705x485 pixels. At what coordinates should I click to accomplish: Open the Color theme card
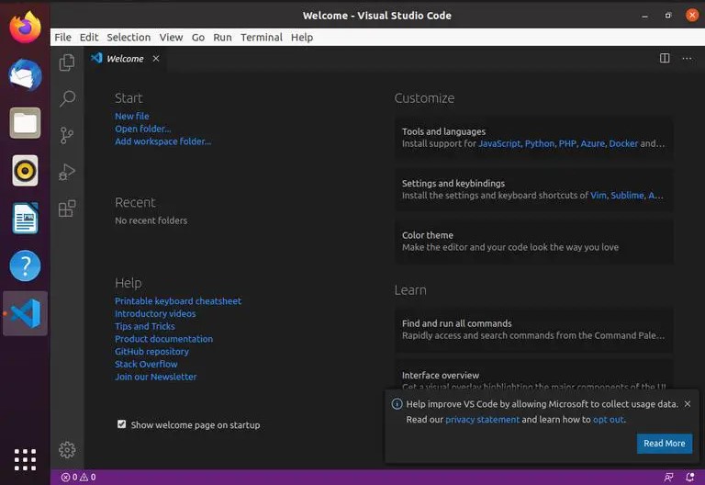[x=533, y=242]
